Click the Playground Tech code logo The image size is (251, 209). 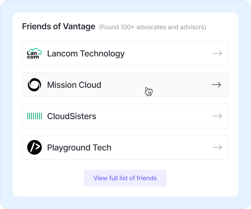coord(35,147)
